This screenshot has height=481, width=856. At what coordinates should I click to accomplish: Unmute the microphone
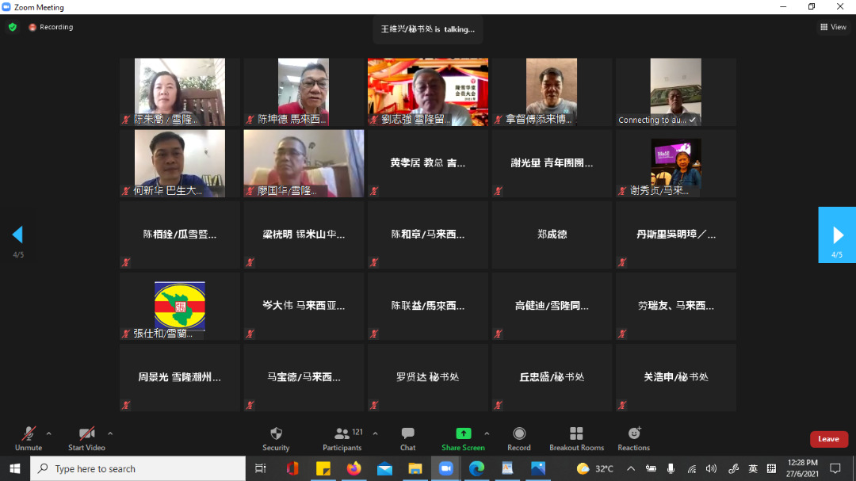point(29,434)
